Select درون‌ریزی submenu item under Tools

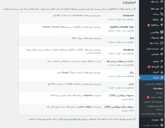tap(158, 88)
